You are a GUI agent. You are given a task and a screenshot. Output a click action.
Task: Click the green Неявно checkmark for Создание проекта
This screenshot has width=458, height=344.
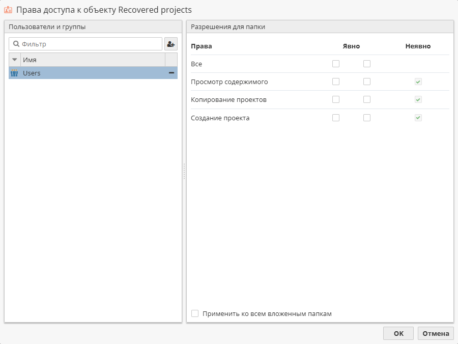tap(418, 117)
